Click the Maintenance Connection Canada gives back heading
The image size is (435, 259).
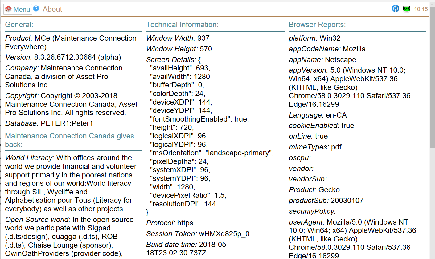[70, 140]
